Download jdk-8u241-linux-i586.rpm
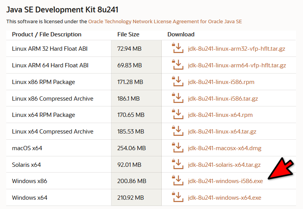 [221, 82]
